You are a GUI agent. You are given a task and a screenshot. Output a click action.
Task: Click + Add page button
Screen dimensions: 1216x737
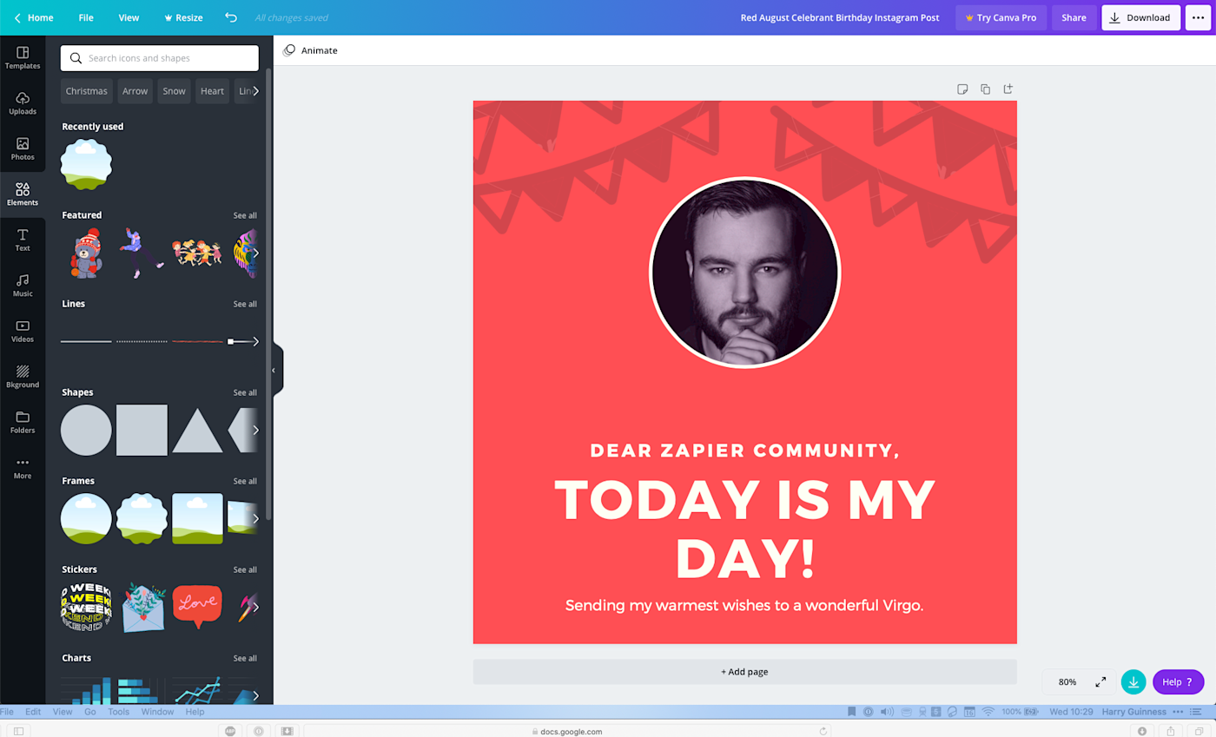click(744, 672)
